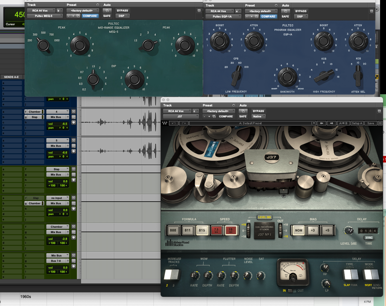Open Pultec EQP-1A plugin selector dropdown
This screenshot has height=306, width=386.
click(223, 17)
